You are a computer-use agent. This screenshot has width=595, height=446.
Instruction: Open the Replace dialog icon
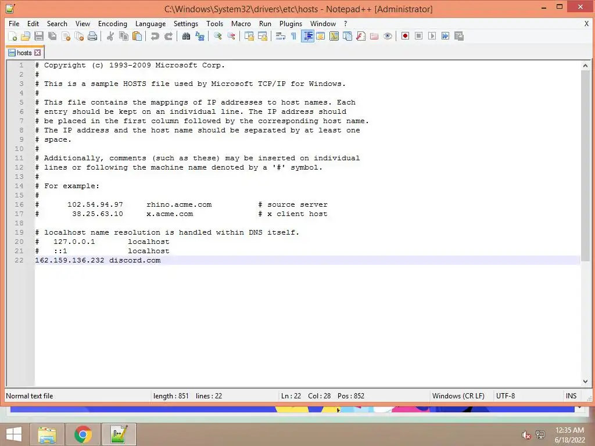coord(200,36)
